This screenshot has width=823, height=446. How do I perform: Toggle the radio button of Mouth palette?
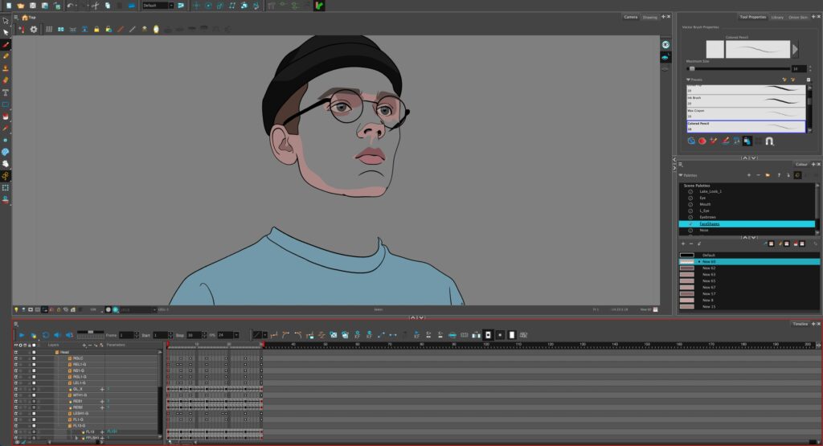(690, 204)
